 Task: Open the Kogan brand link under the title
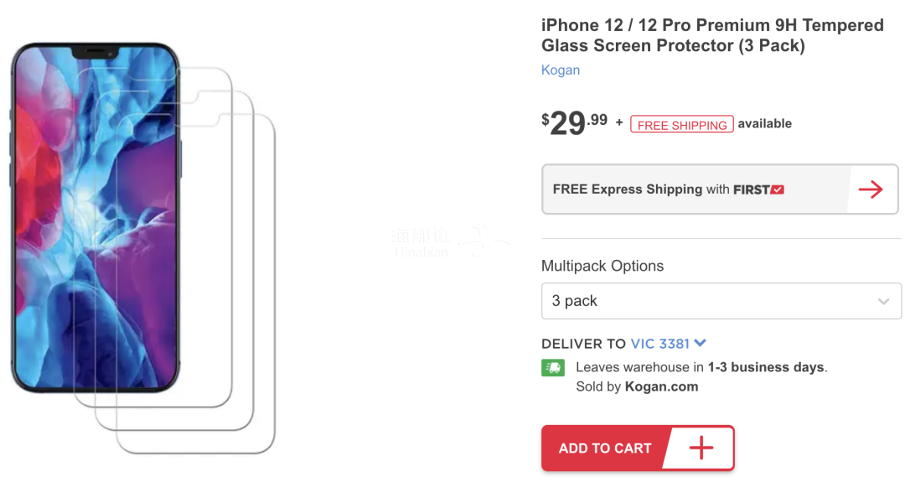coord(561,70)
